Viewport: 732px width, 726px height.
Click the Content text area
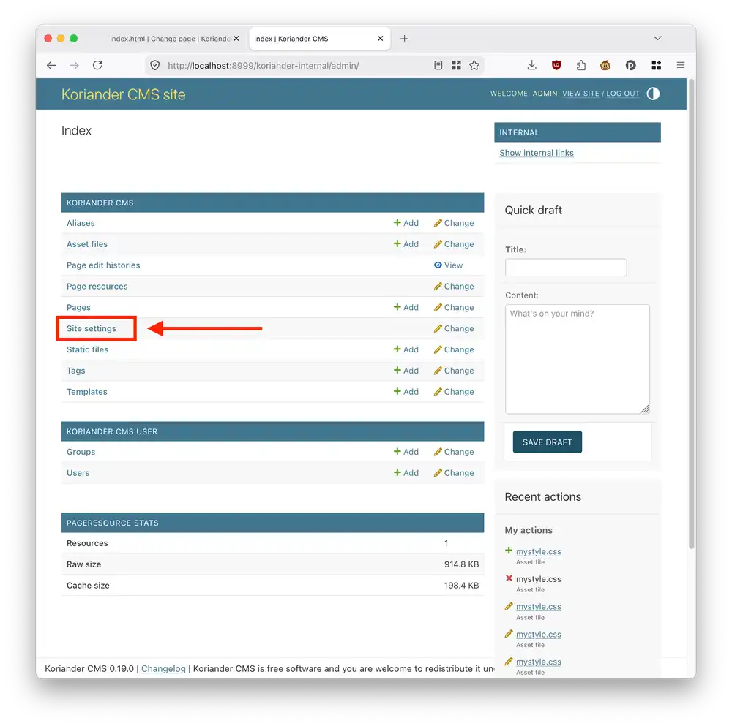[x=577, y=359]
